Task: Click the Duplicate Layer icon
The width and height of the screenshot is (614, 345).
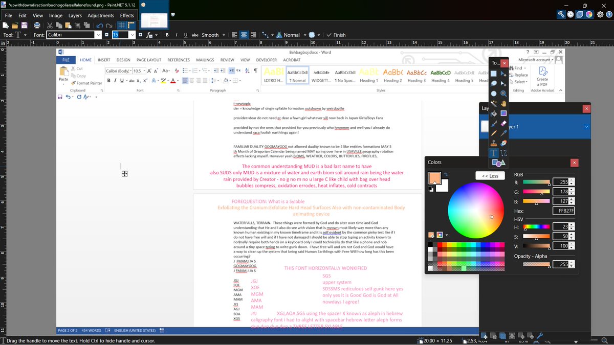Action: coord(503,335)
